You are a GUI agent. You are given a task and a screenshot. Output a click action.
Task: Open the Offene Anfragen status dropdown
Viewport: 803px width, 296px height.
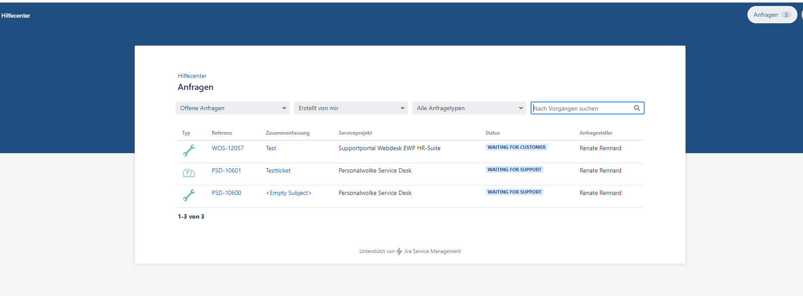[x=232, y=108]
